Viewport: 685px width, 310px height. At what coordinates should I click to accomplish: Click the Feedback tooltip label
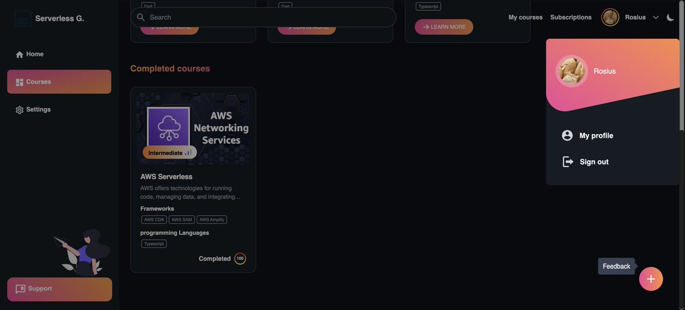click(616, 266)
